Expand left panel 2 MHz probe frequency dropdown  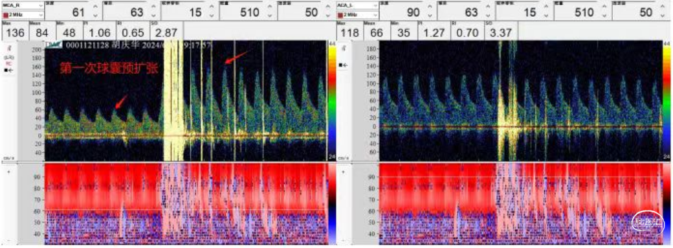coord(22,15)
